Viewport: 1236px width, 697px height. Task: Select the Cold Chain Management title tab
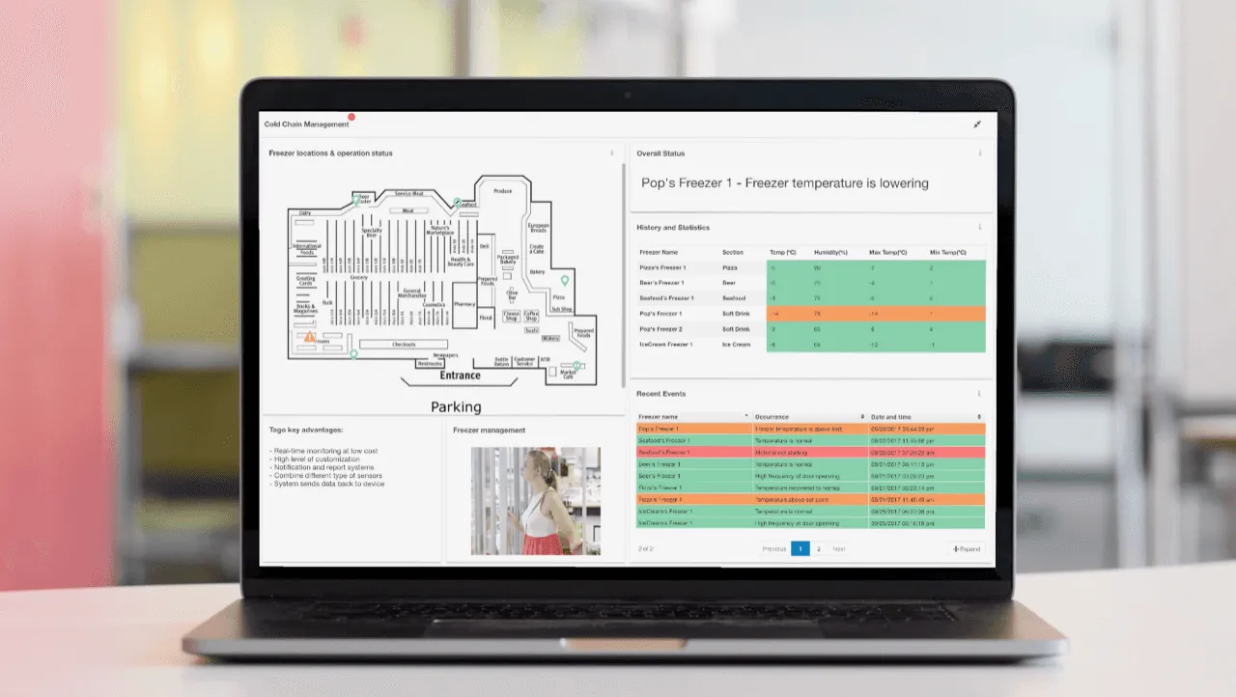[x=307, y=124]
